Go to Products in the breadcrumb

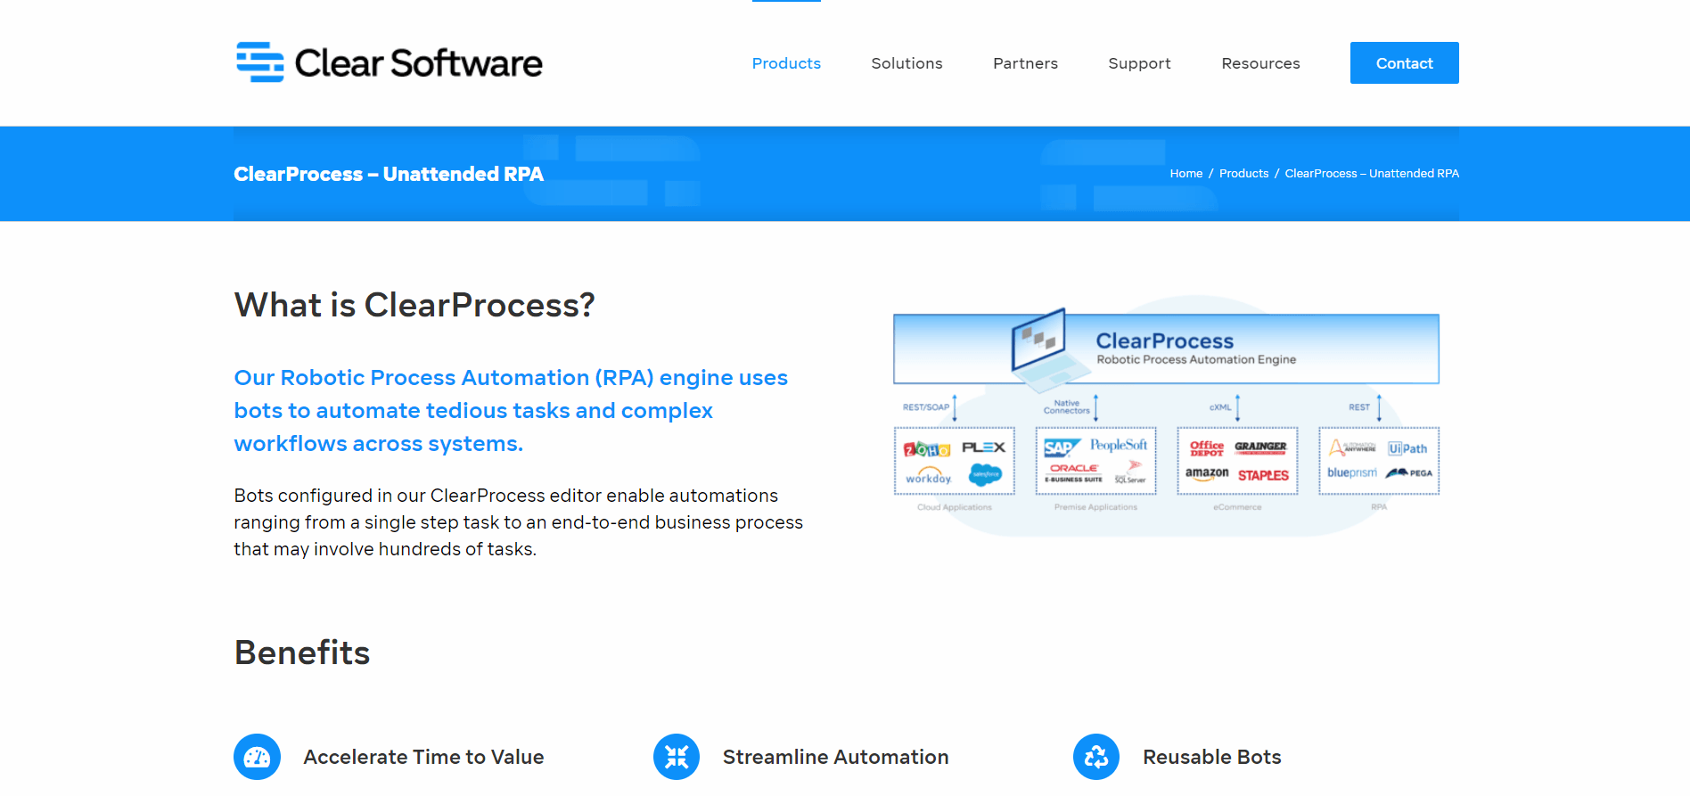[x=1243, y=174]
